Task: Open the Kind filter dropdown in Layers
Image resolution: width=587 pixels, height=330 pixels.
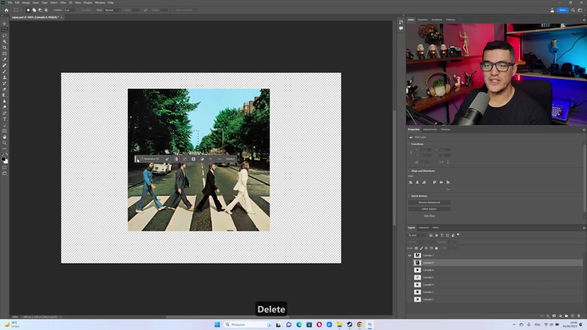Action: (x=417, y=235)
